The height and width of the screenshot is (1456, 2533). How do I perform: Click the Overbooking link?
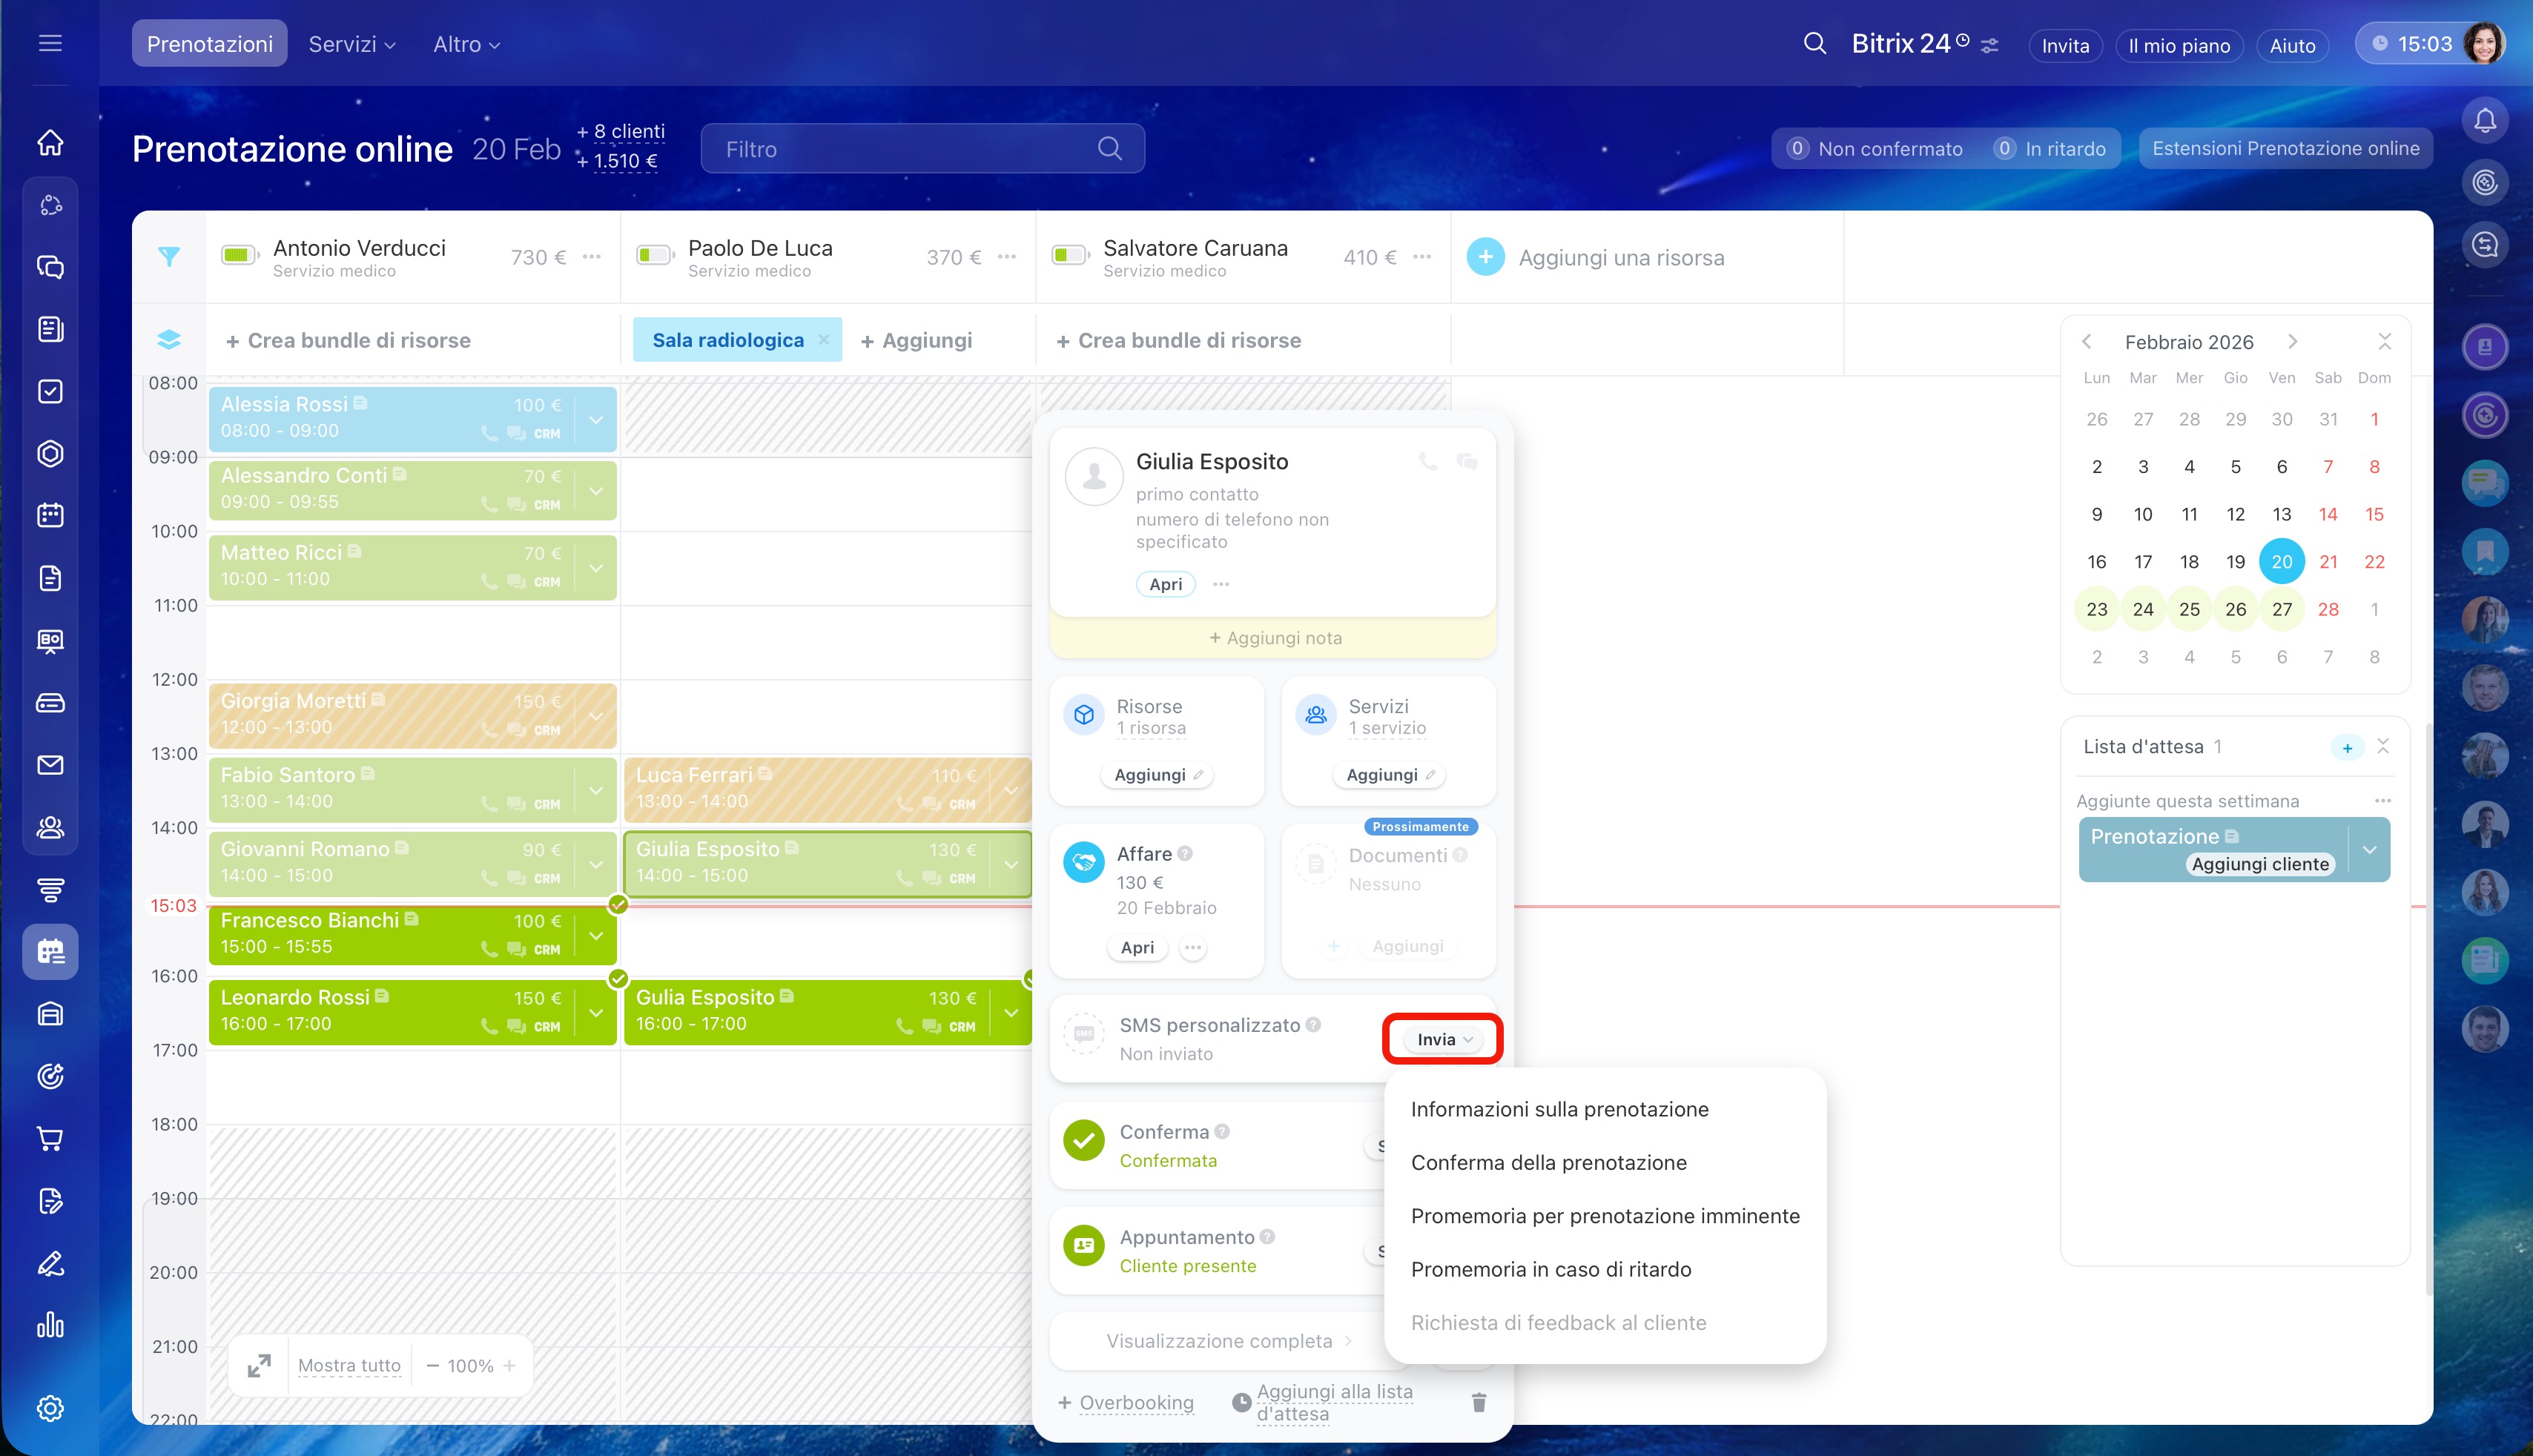coord(1136,1402)
